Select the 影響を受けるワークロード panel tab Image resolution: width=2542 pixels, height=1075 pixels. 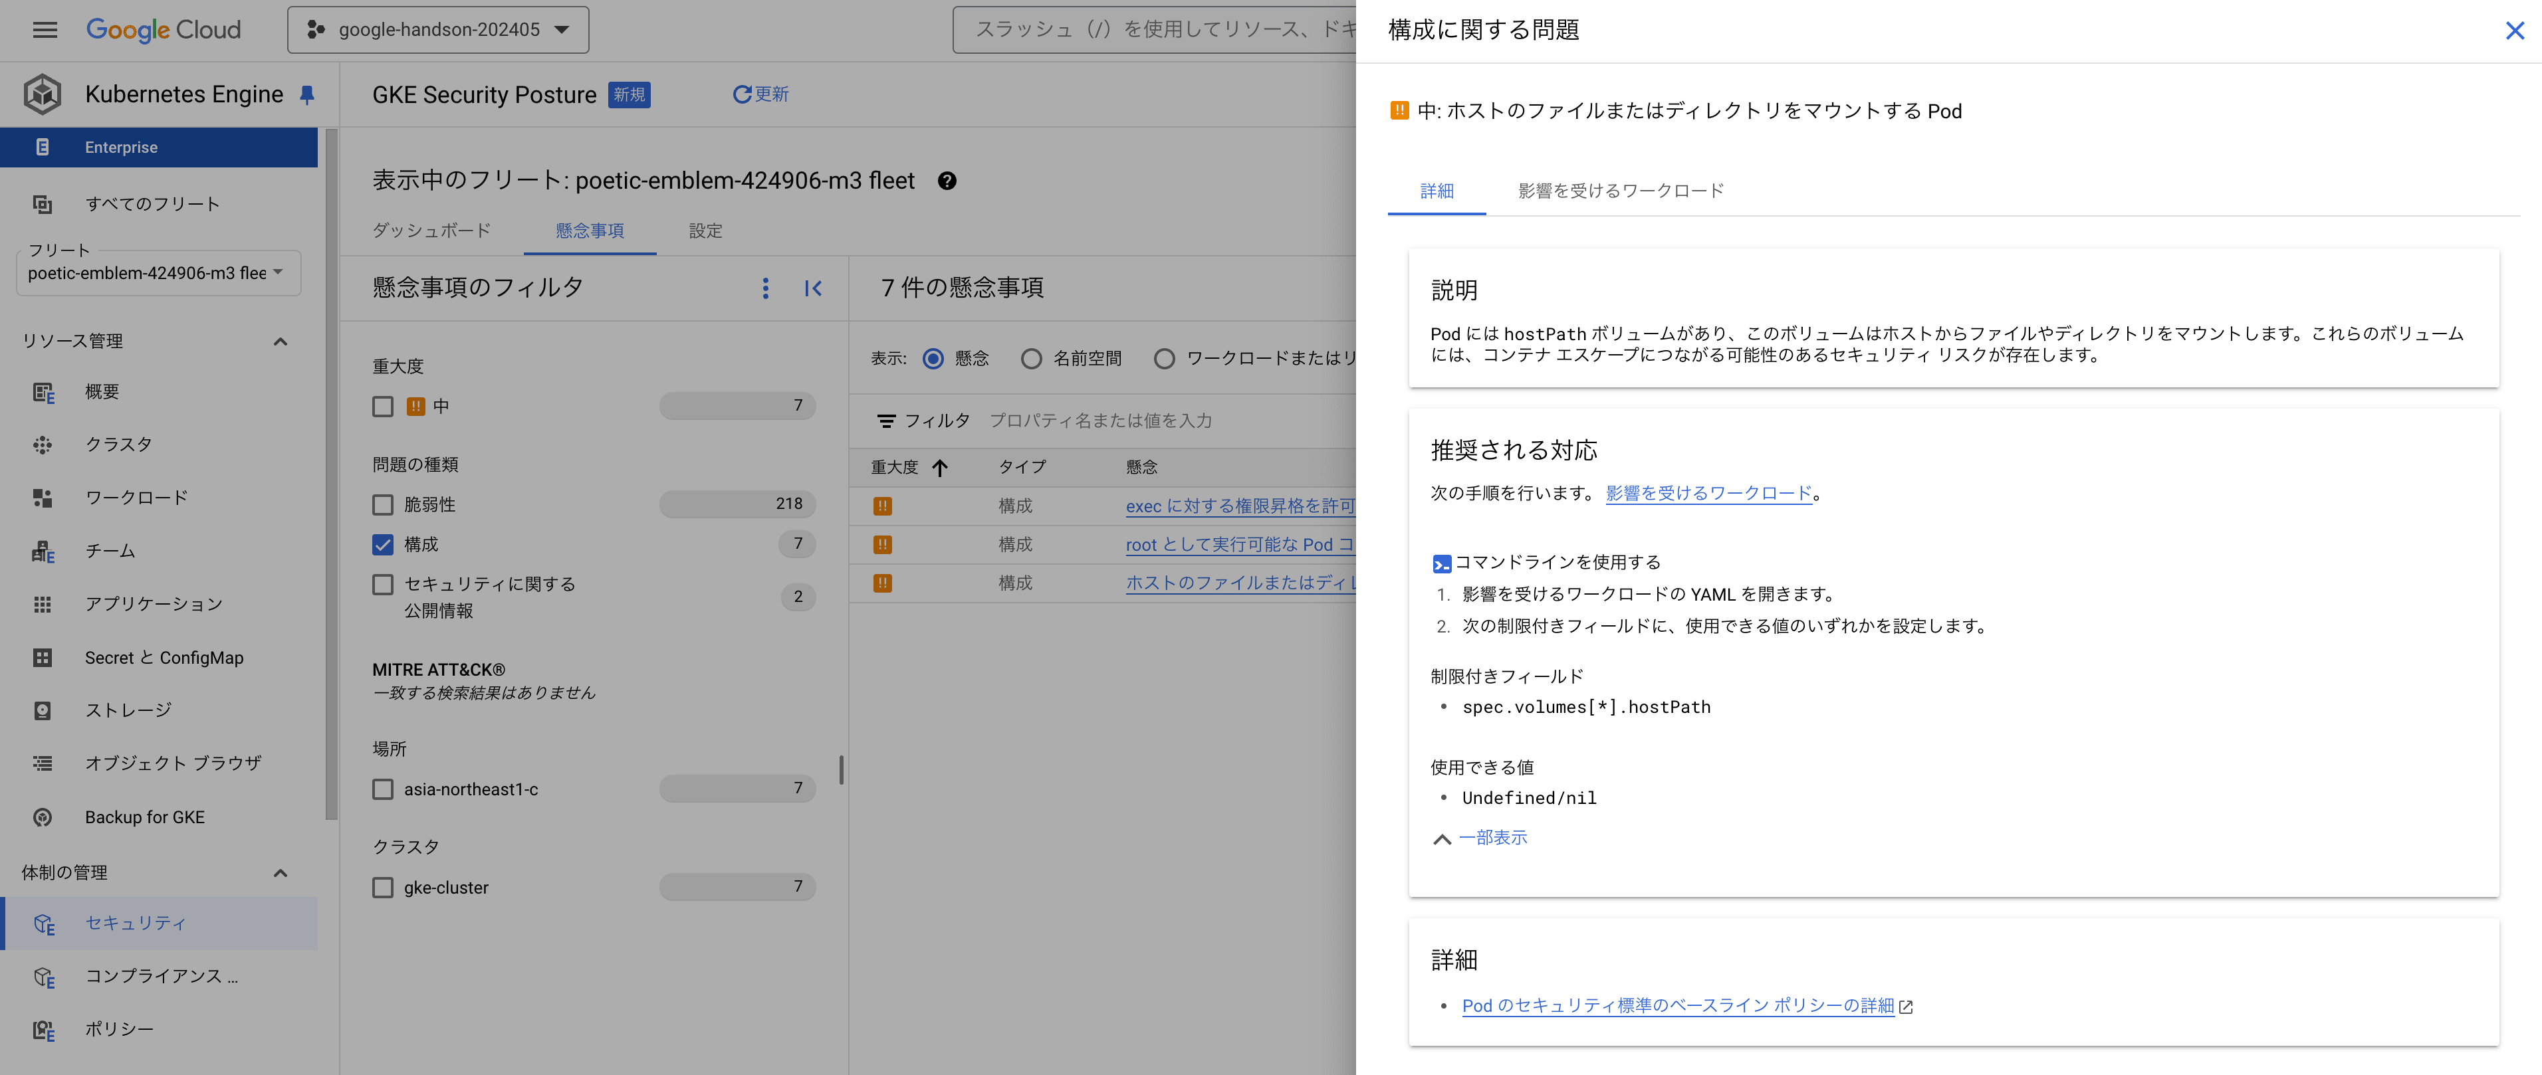click(x=1621, y=191)
